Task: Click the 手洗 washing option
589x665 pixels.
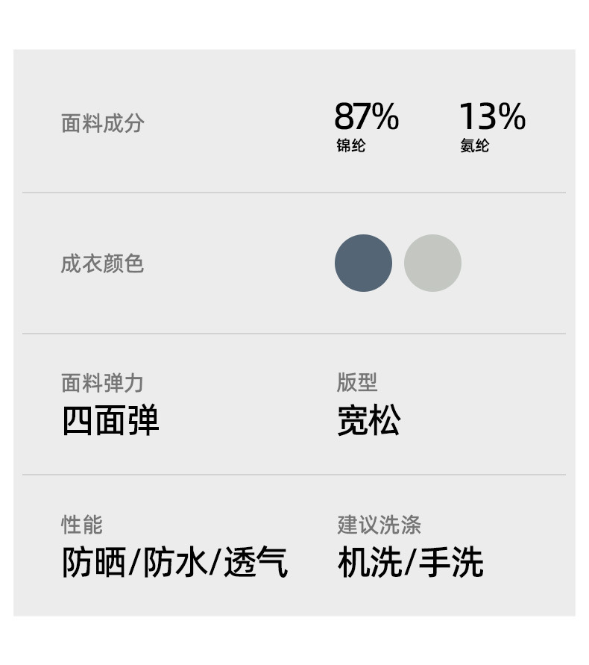Action: pyautogui.click(x=451, y=562)
